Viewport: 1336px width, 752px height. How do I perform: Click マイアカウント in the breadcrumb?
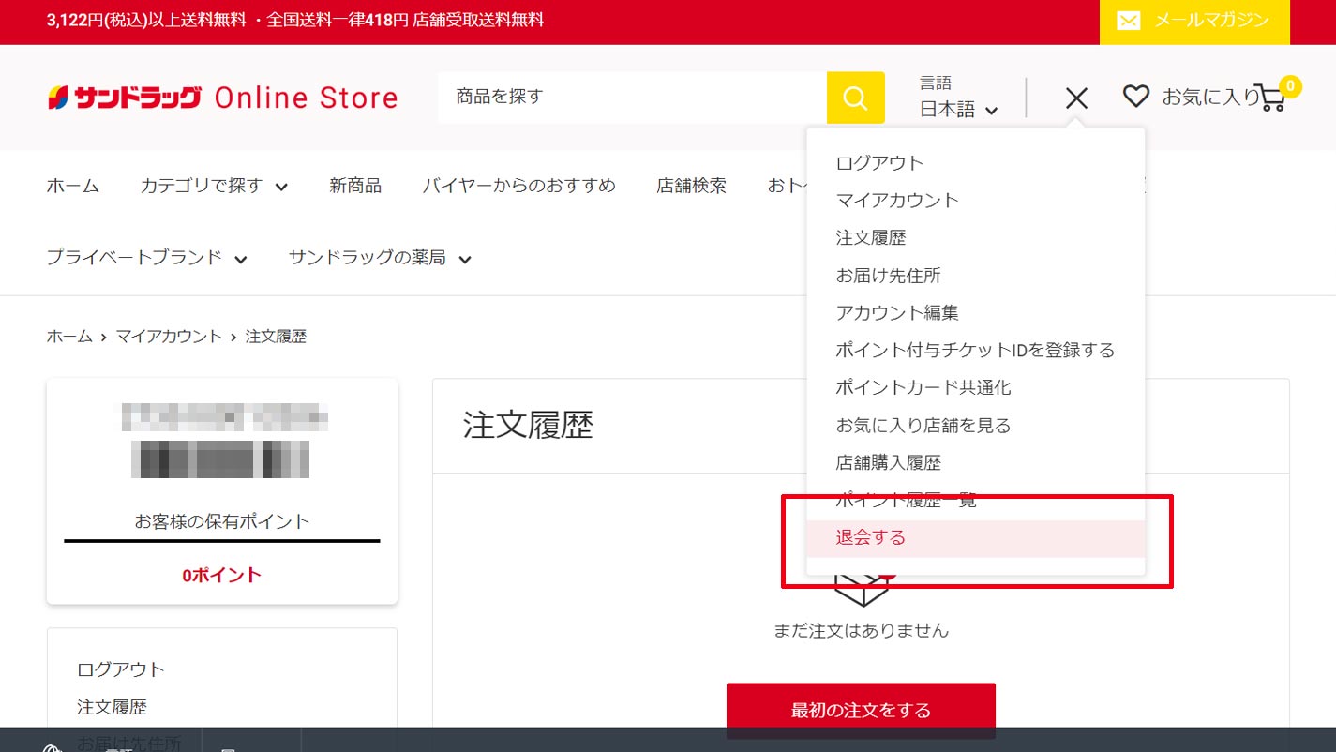pos(169,336)
